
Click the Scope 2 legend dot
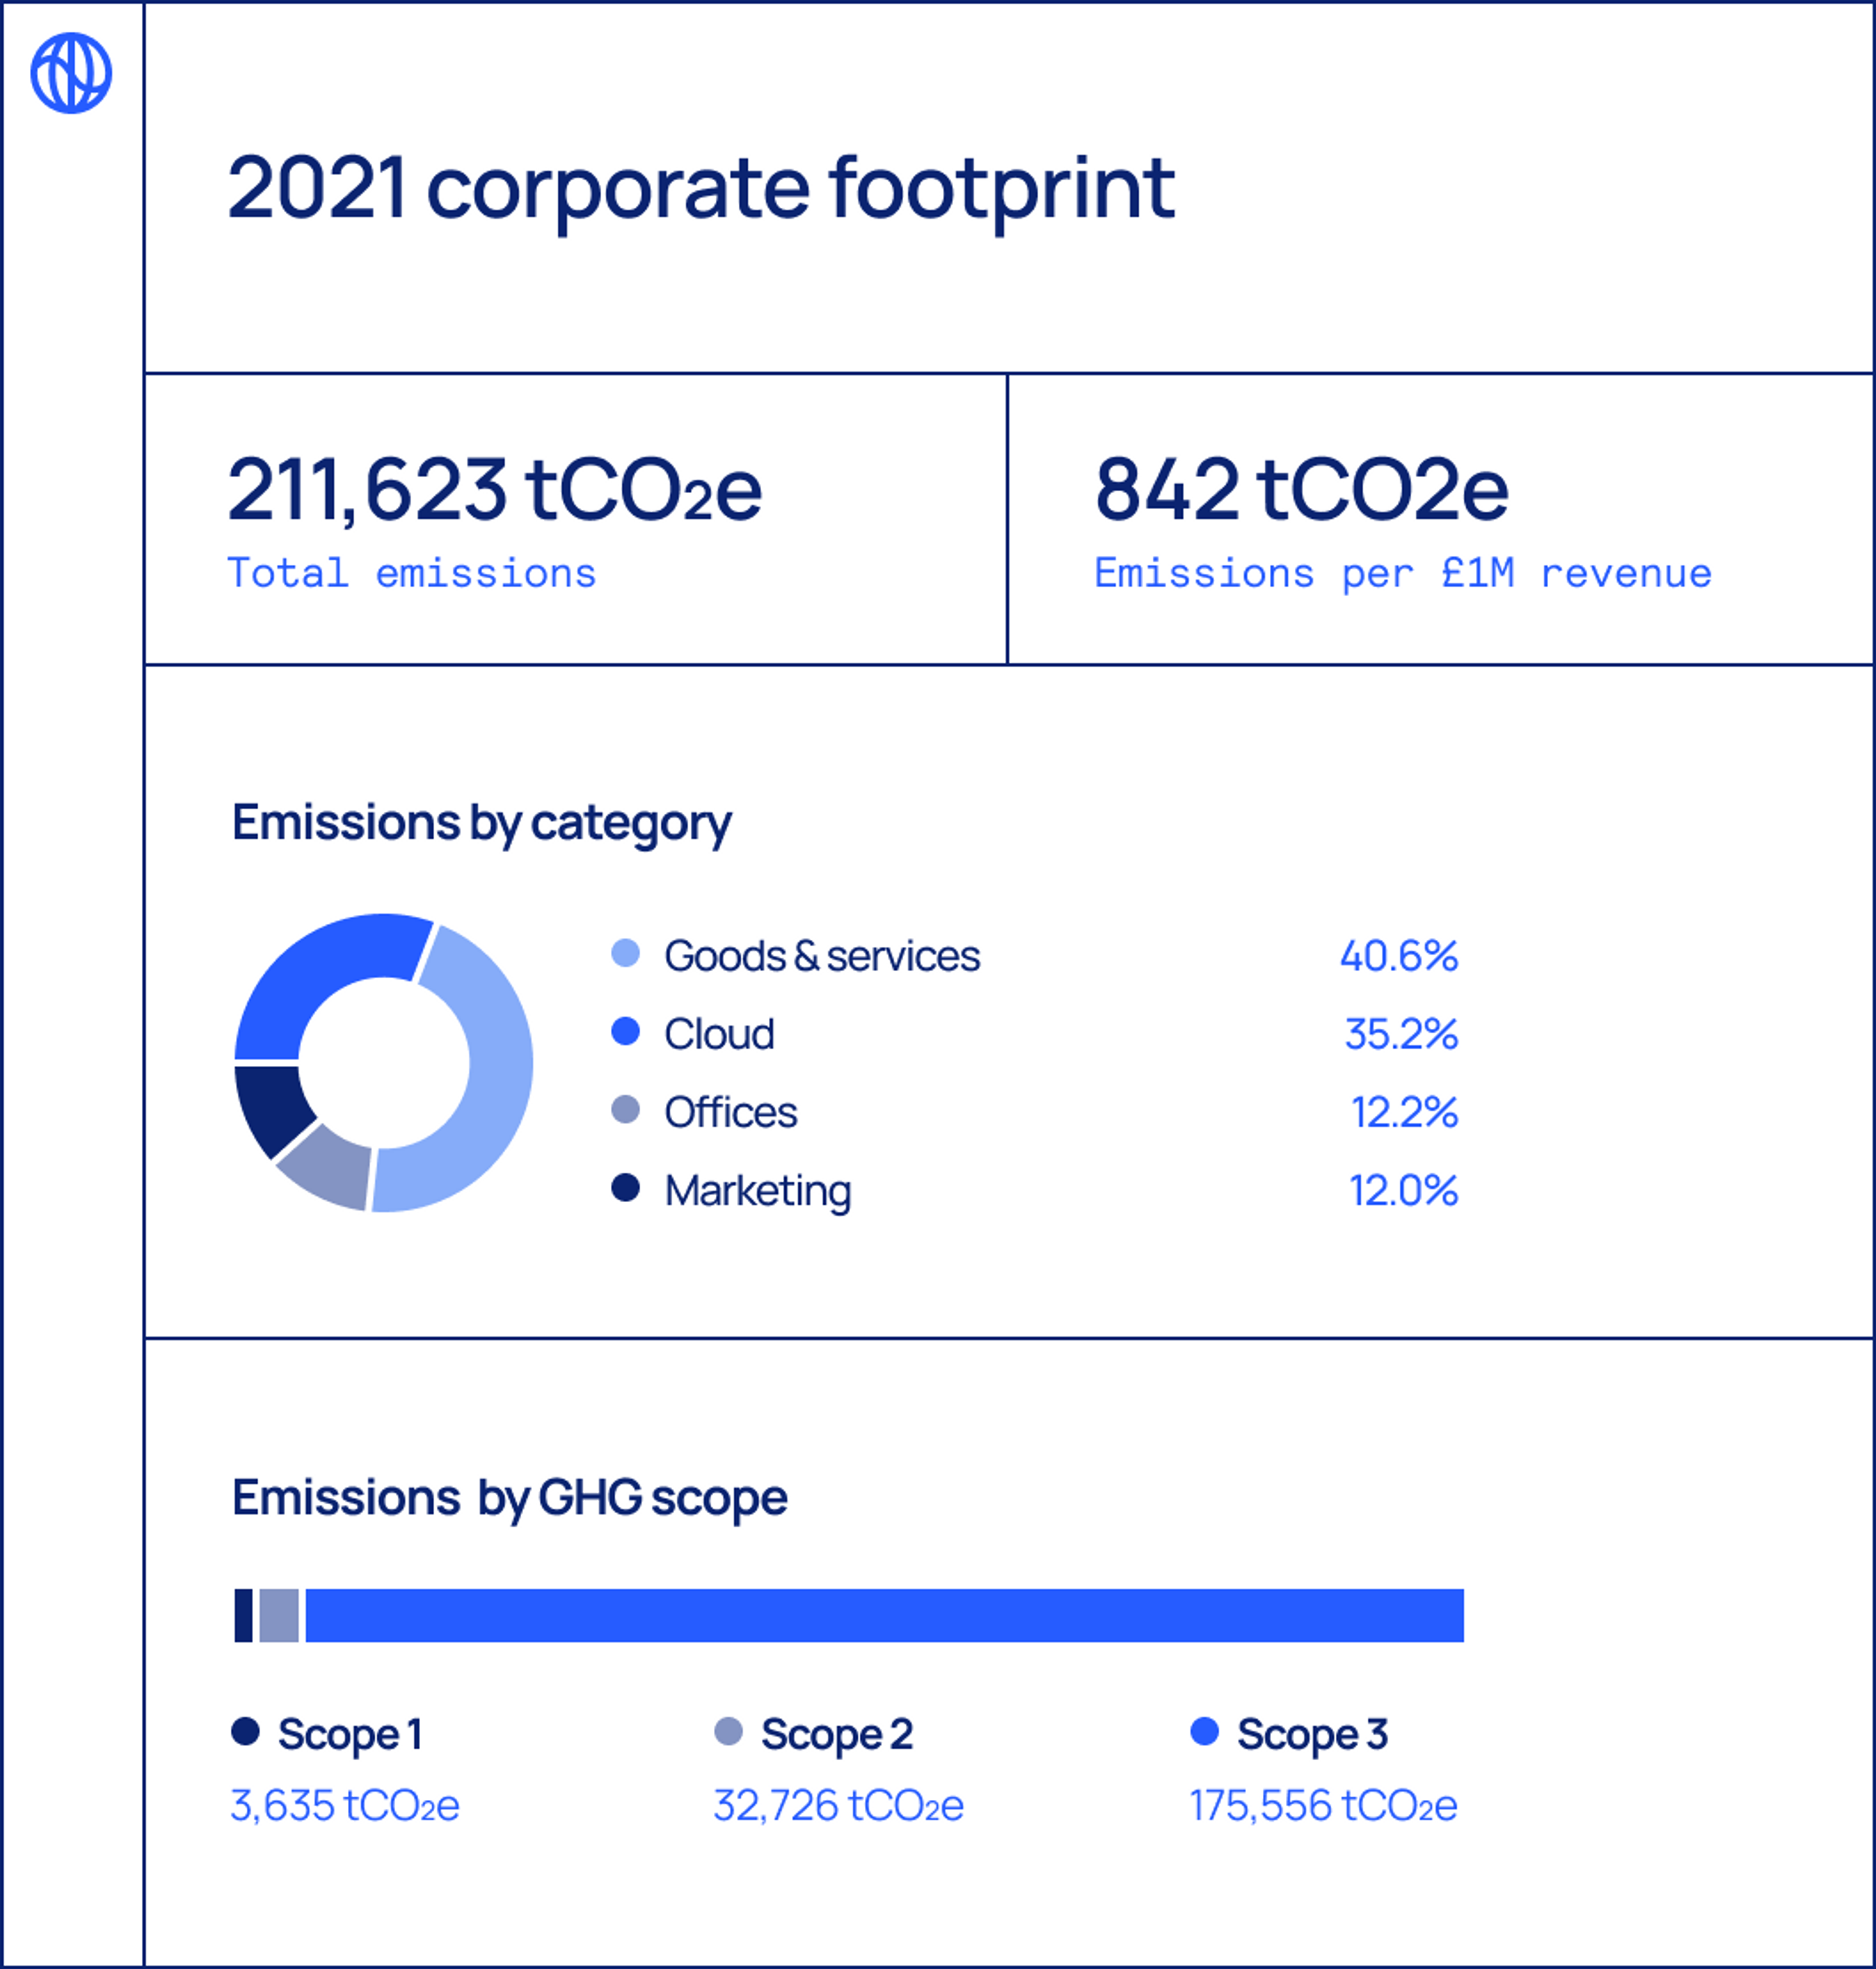click(x=728, y=1731)
